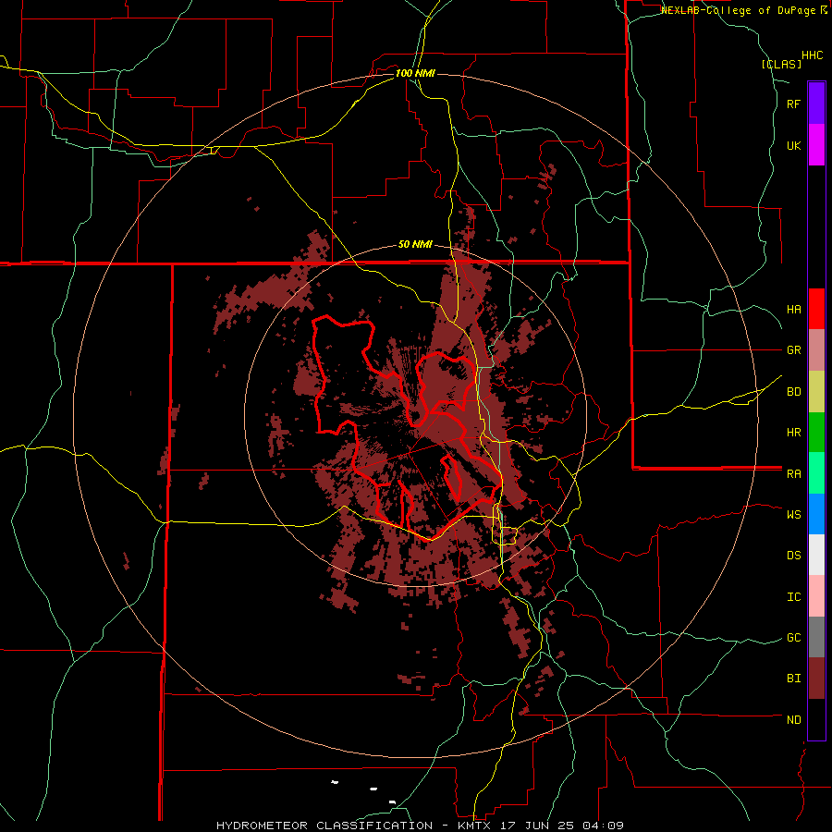Click the mint green RA color swatch
Image resolution: width=832 pixels, height=832 pixels.
(816, 473)
